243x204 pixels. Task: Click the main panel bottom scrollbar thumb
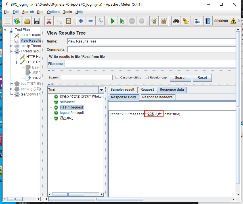(x=96, y=199)
